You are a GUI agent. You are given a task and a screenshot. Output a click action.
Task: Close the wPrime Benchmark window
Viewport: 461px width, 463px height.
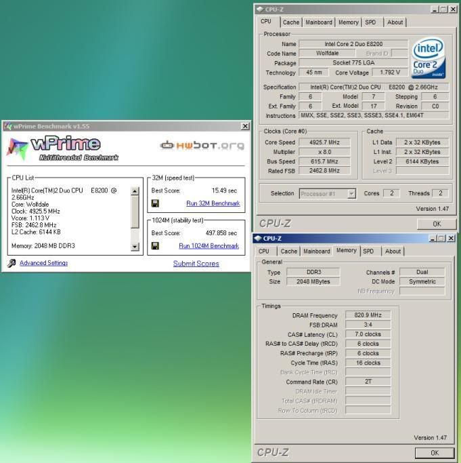tap(245, 126)
